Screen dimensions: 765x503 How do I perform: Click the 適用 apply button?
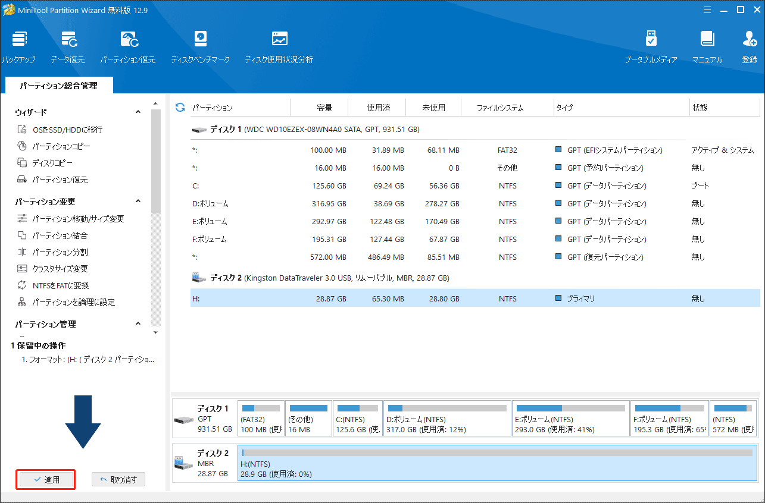[x=46, y=479]
